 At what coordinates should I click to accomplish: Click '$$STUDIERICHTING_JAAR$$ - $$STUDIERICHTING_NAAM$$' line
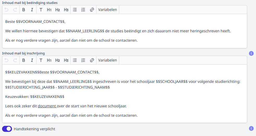click(x=57, y=87)
